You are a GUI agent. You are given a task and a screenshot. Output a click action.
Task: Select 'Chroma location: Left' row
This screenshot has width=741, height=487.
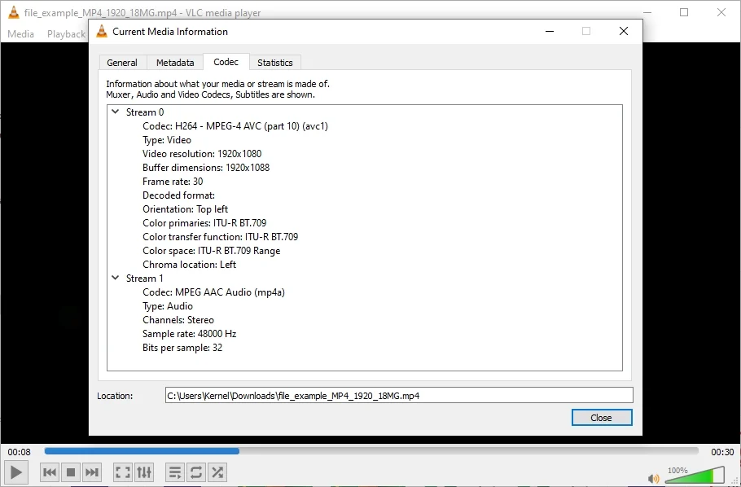[x=189, y=265]
